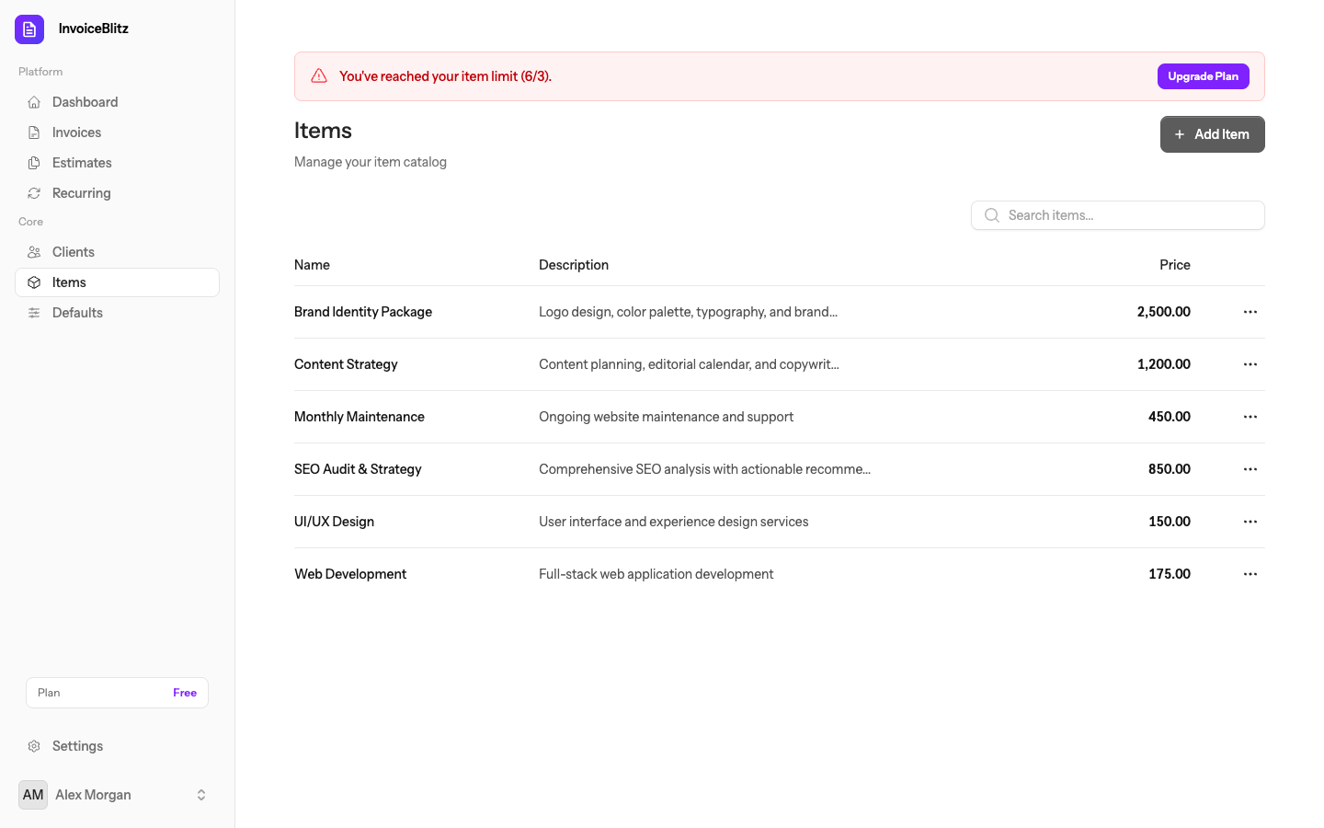The height and width of the screenshot is (828, 1324).
Task: Click the Add Item button
Action: pyautogui.click(x=1212, y=134)
